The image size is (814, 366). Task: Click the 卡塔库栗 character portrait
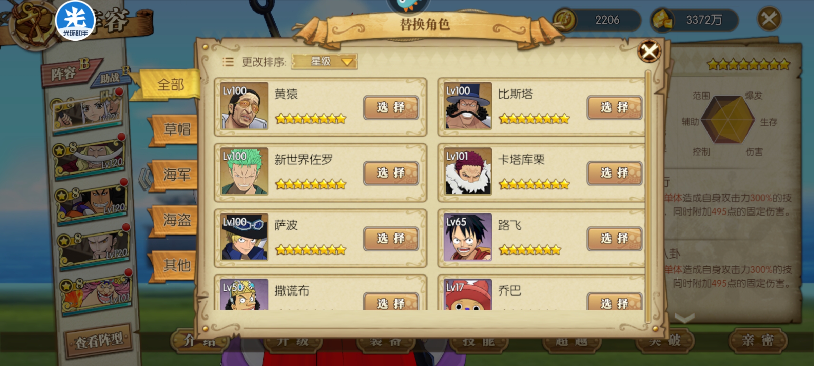pyautogui.click(x=468, y=171)
